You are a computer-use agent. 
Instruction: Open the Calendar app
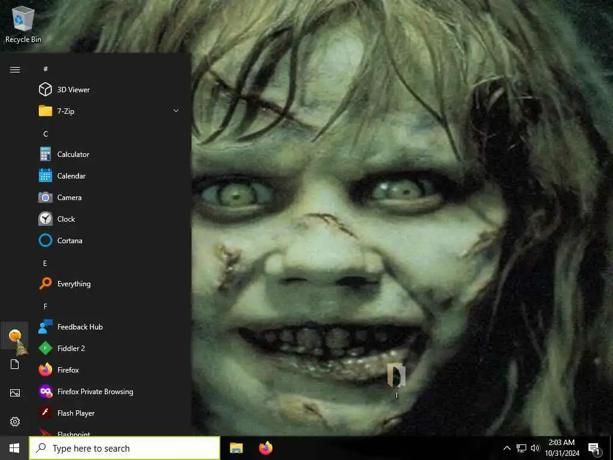110,176
